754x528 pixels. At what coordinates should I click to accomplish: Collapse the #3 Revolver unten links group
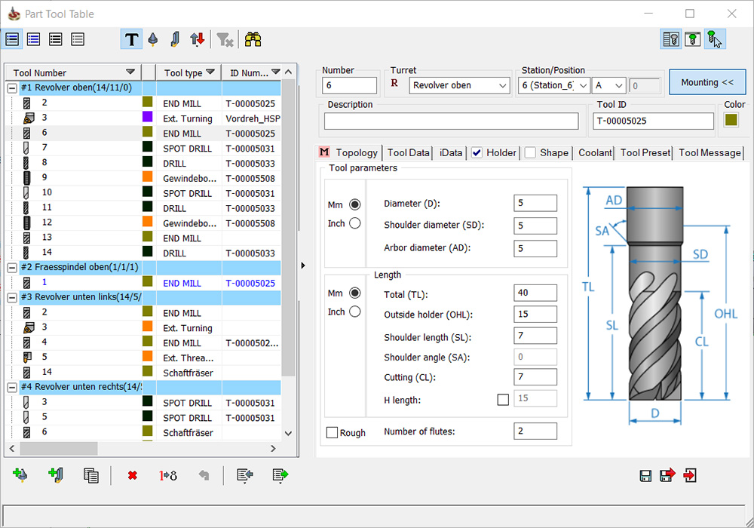(13, 298)
